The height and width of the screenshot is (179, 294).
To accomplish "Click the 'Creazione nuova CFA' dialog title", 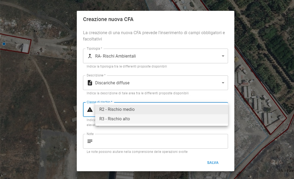I will pyautogui.click(x=108, y=20).
